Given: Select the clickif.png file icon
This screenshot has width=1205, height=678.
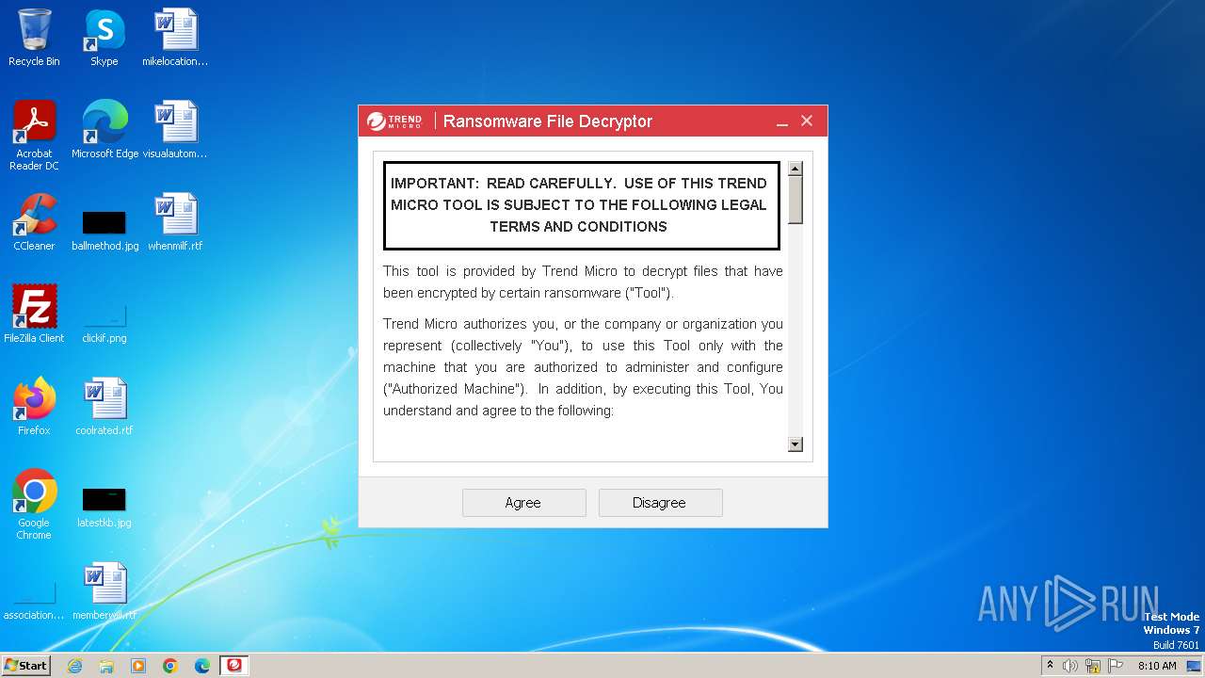Looking at the screenshot, I should [104, 323].
